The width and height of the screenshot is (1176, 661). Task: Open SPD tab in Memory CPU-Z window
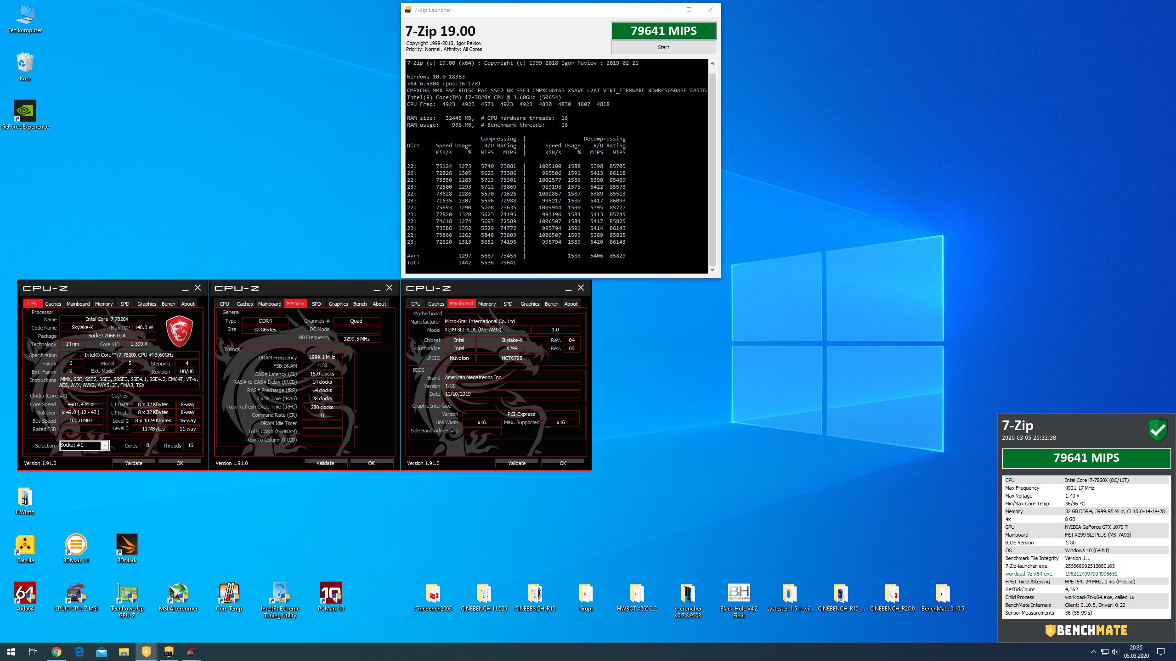316,304
